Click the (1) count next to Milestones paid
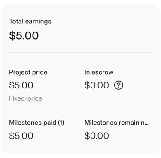161x158 pixels. tap(61, 123)
